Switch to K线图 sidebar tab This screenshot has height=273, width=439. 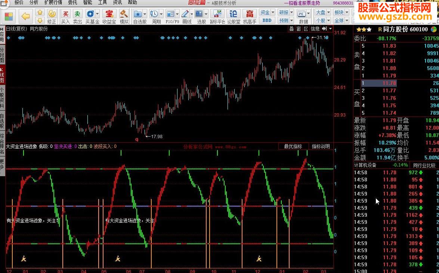(x=2, y=75)
